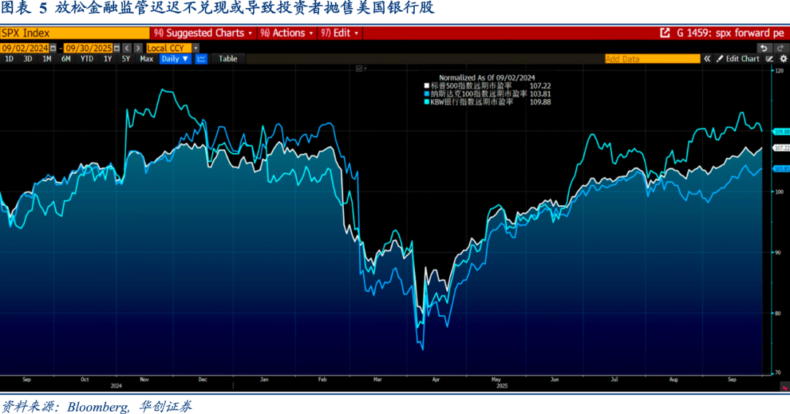Click the 09/30/2025 end date field
Image resolution: width=790 pixels, height=414 pixels.
pos(89,48)
